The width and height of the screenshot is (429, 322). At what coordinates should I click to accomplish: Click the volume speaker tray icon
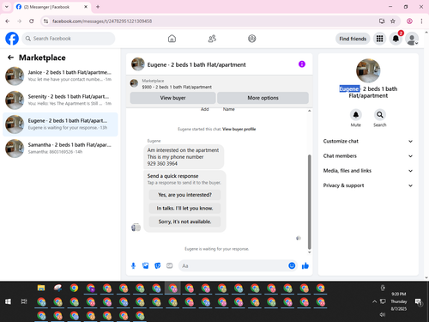coord(383,314)
